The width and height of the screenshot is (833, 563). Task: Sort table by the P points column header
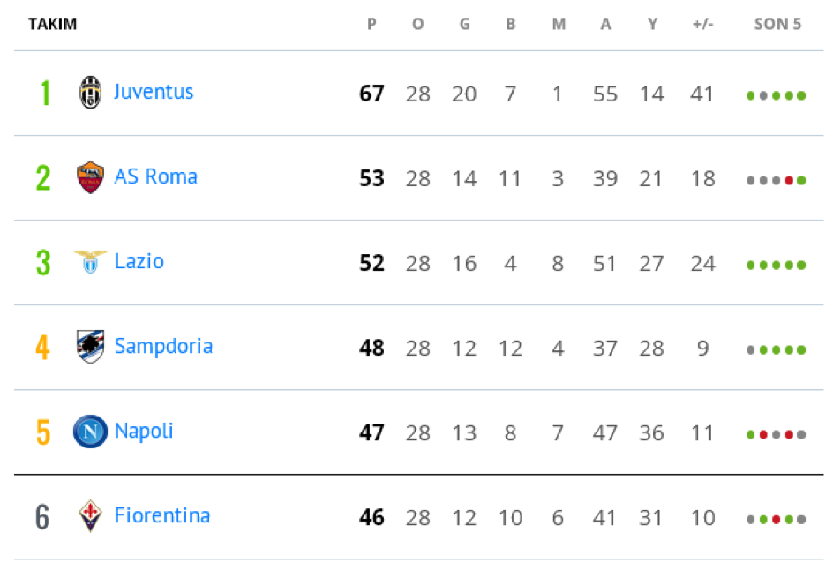point(371,24)
